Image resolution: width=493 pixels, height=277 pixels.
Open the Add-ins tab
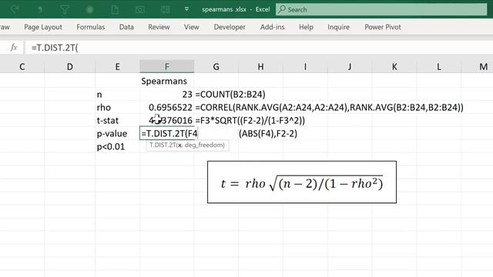pyautogui.click(x=272, y=28)
